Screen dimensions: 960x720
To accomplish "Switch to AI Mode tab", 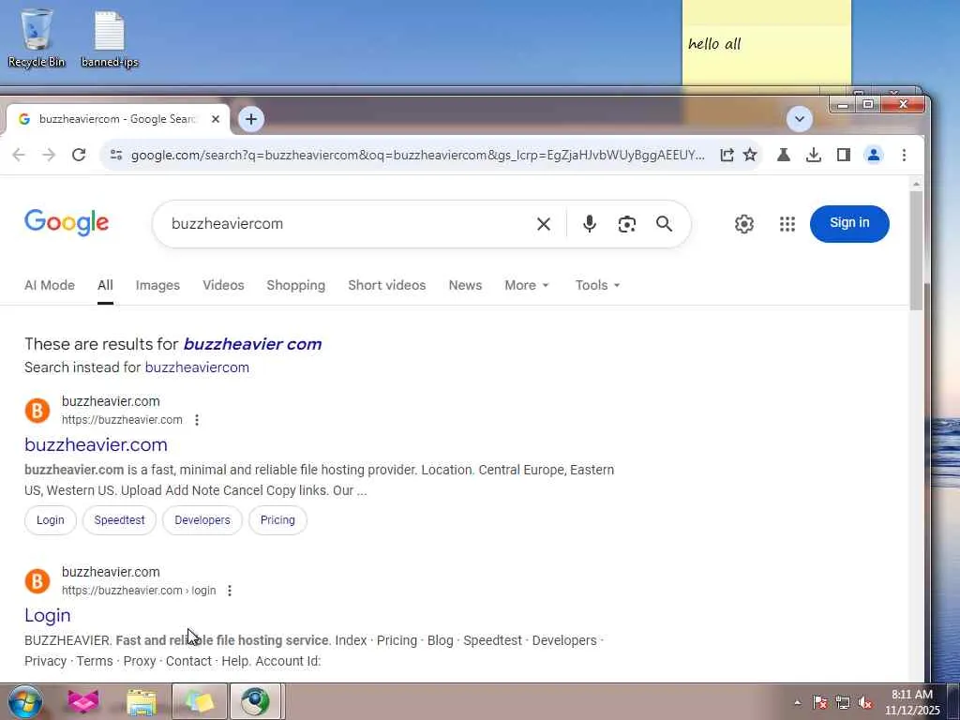I will pos(50,285).
